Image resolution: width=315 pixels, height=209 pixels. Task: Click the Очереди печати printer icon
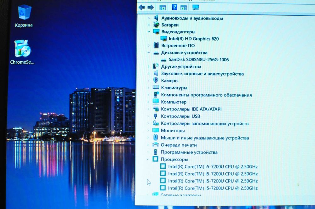pos(155,145)
